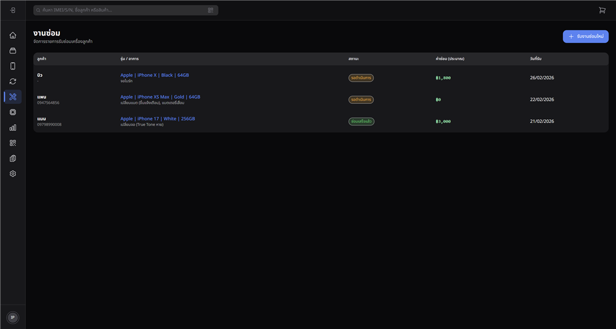
Task: Click the price ฿0
Action: [x=438, y=100]
